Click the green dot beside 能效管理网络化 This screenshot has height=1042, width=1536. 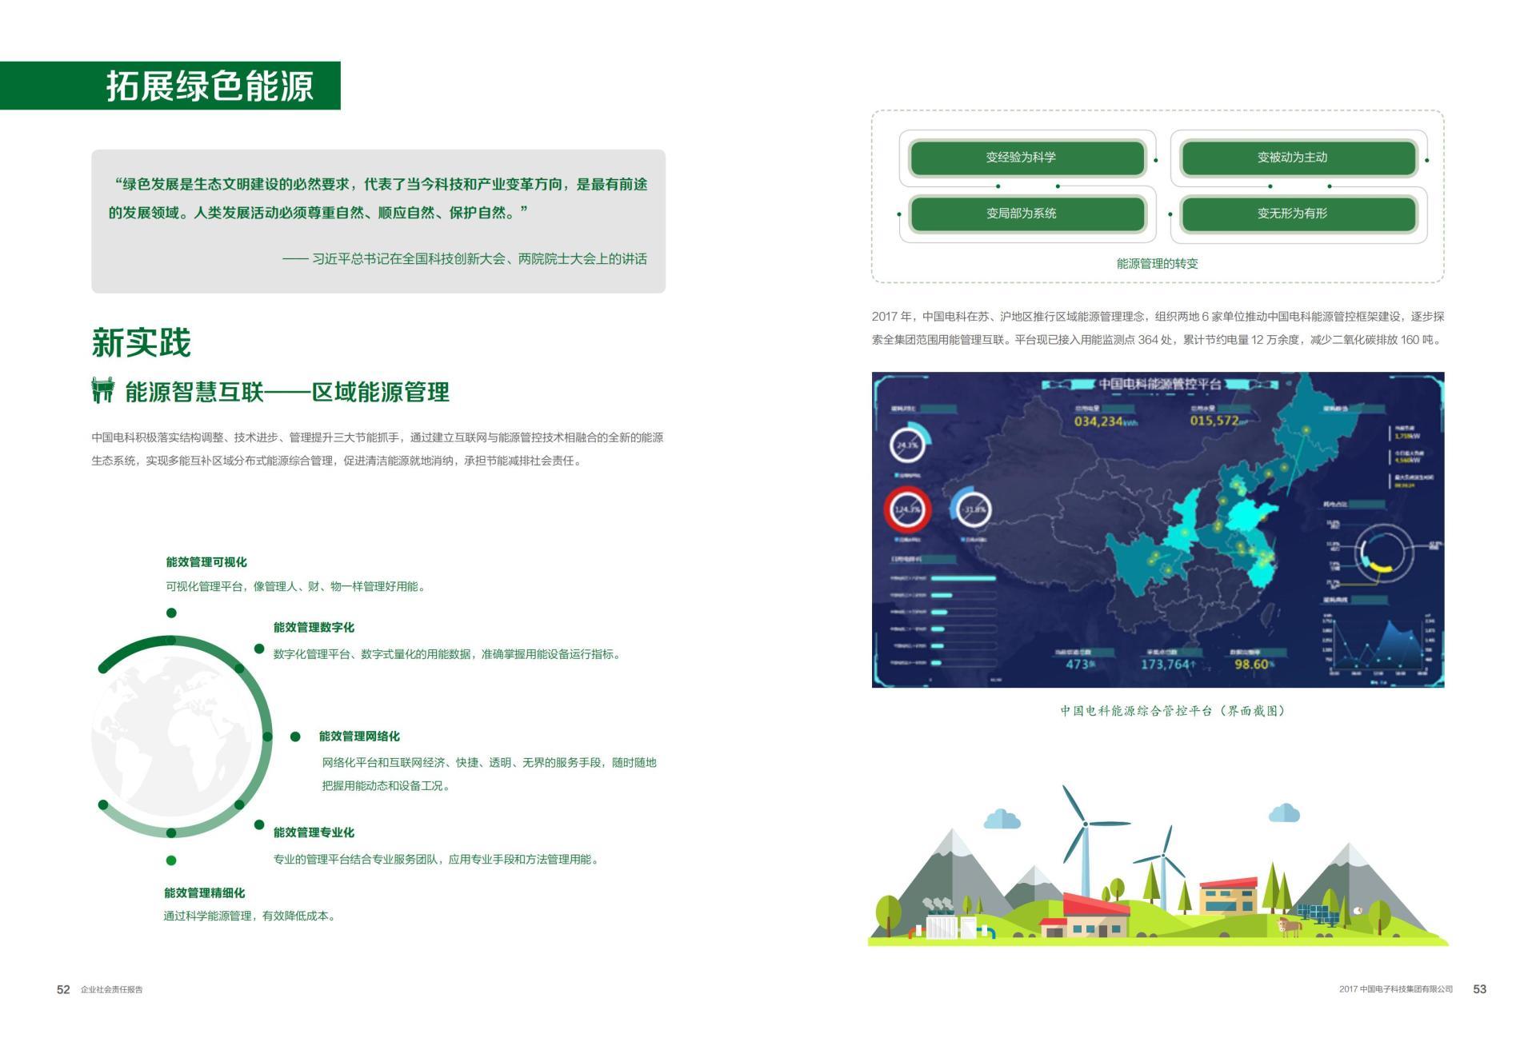click(295, 737)
